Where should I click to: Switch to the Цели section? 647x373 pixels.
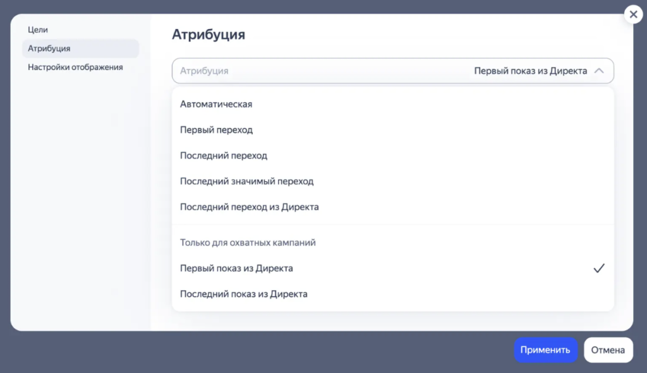tap(37, 29)
